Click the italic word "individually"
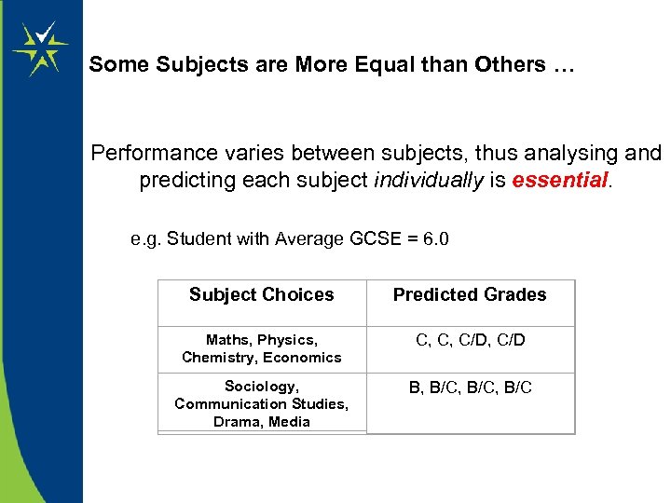This screenshot has height=503, width=671. [428, 180]
